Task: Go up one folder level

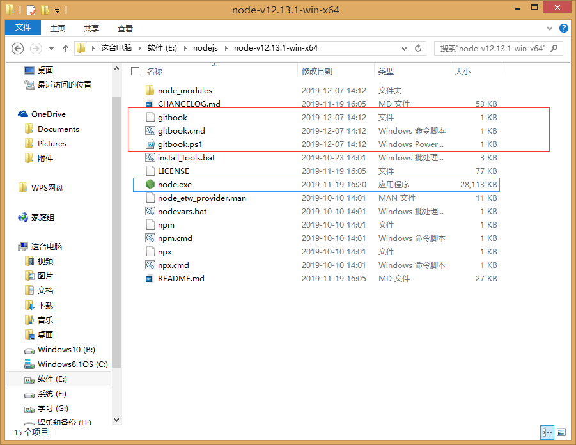Action: tap(66, 49)
